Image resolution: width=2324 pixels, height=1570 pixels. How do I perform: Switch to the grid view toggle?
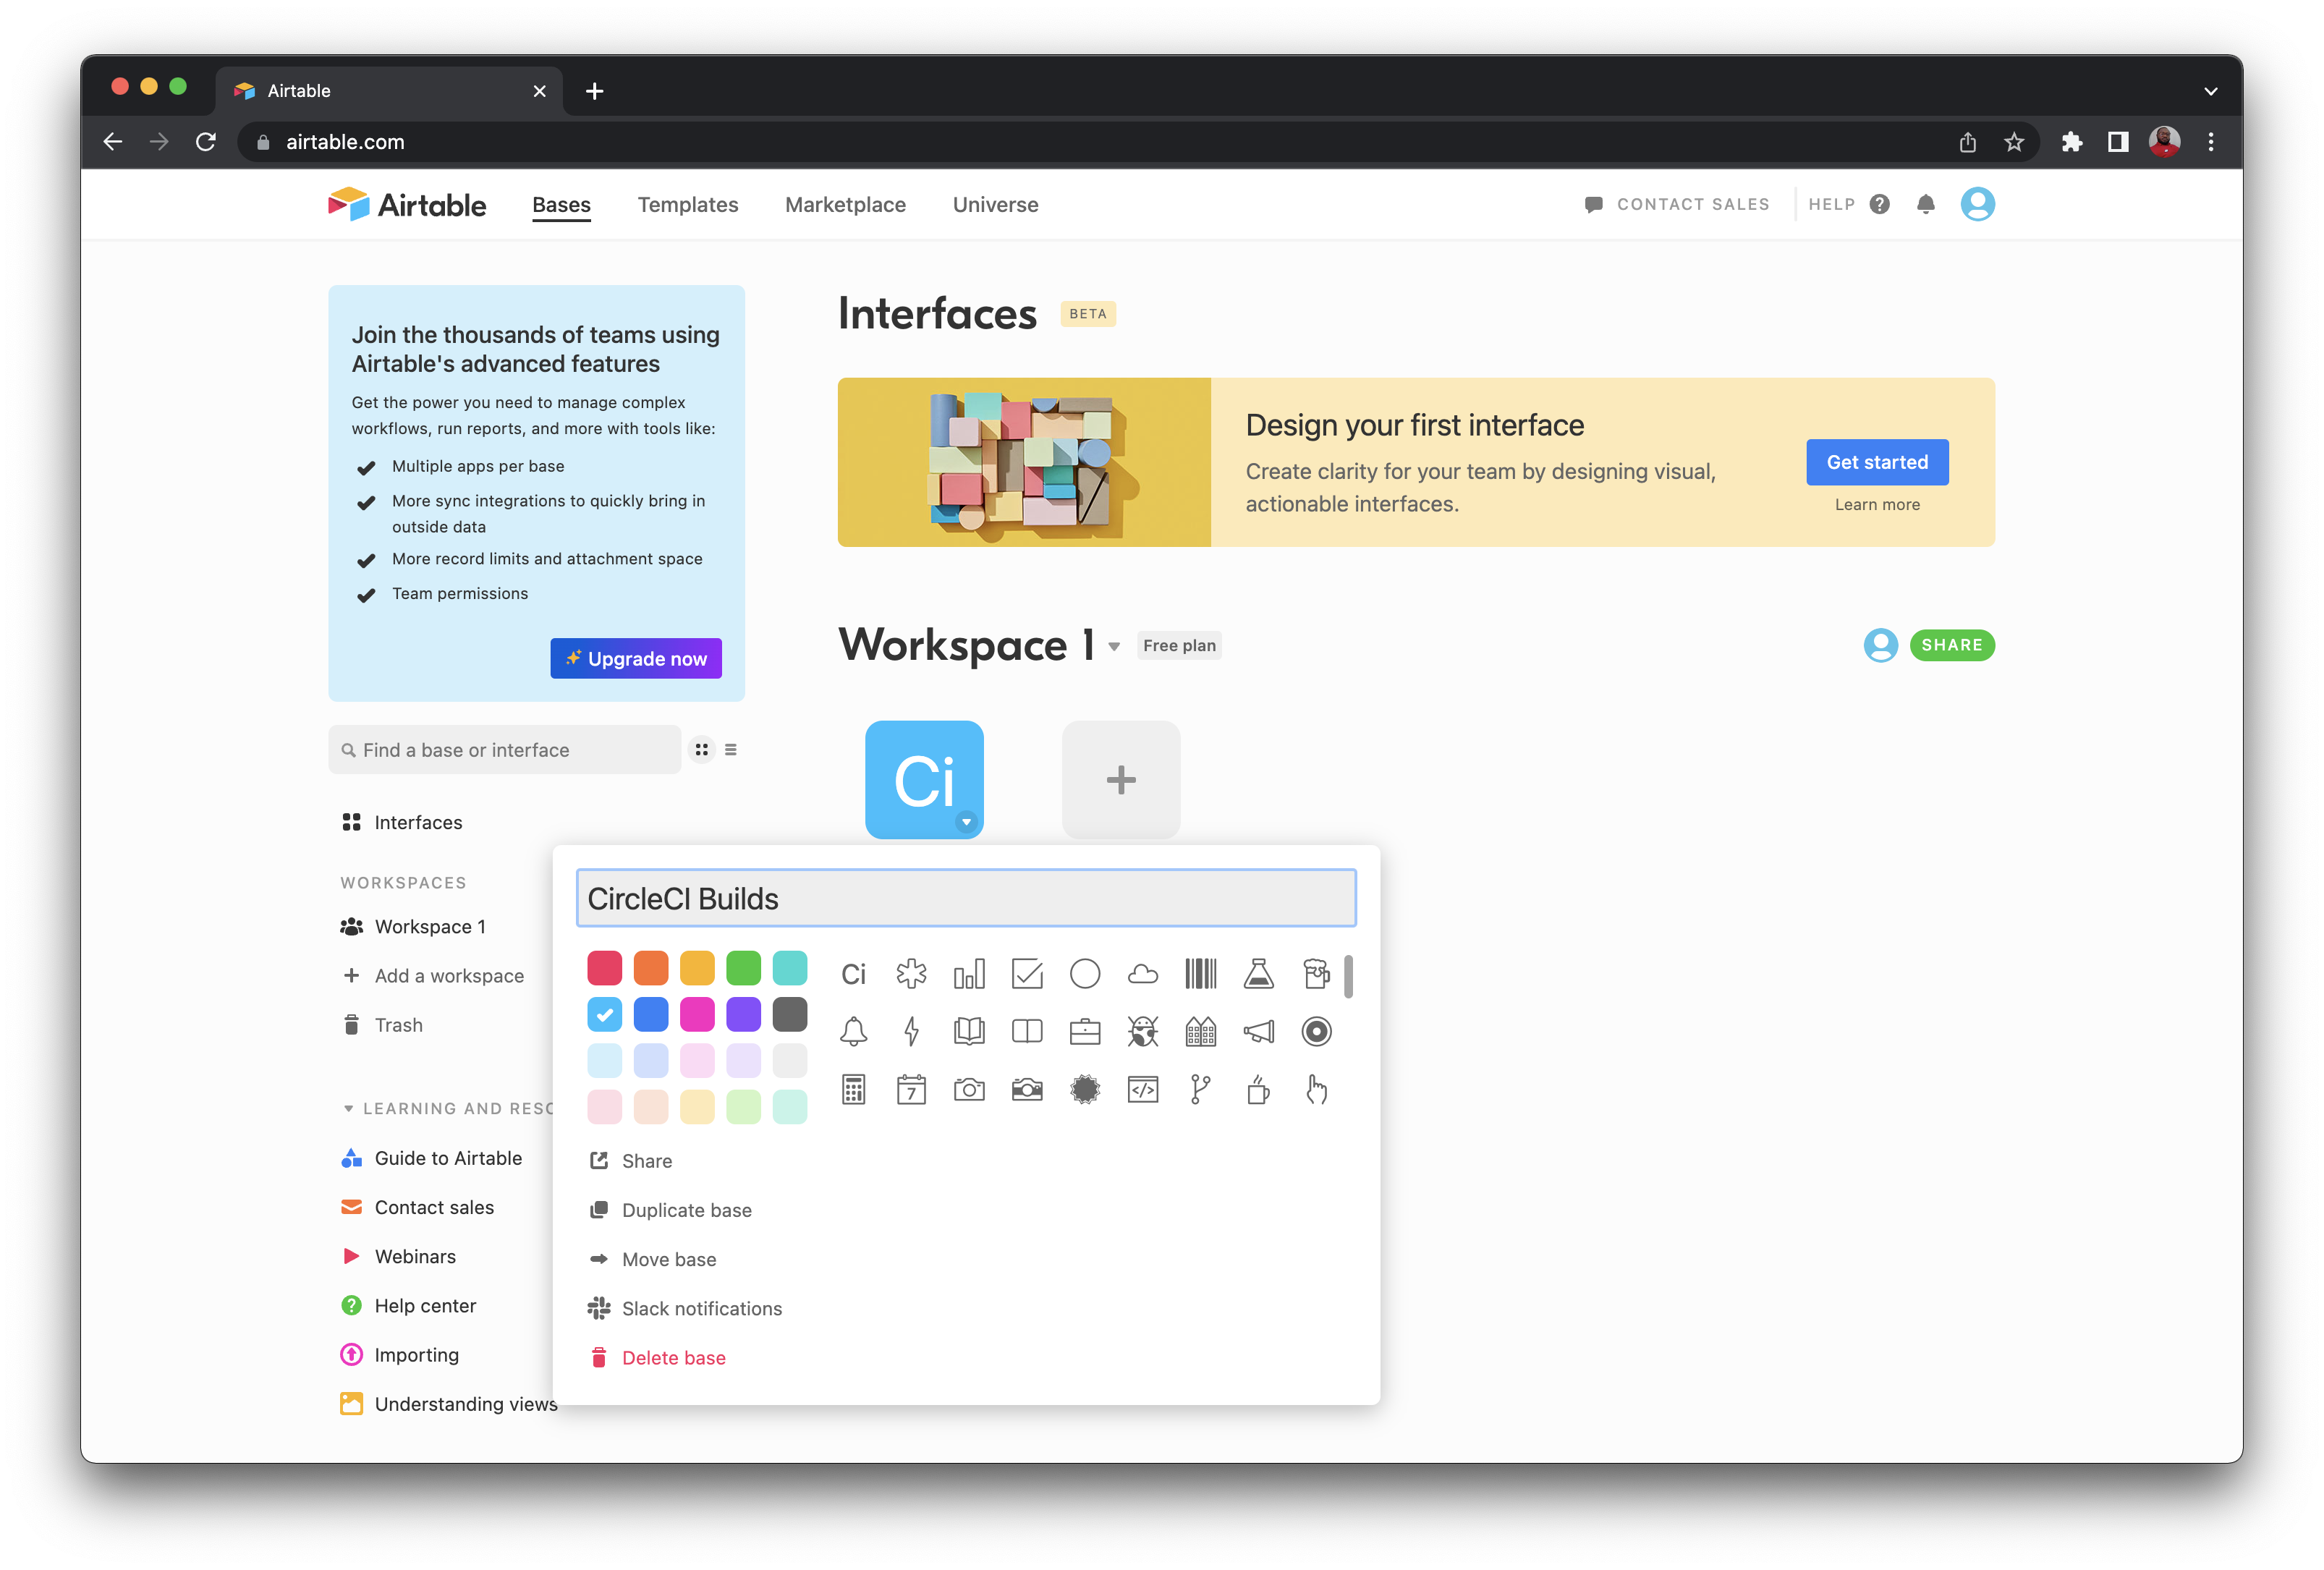(701, 749)
